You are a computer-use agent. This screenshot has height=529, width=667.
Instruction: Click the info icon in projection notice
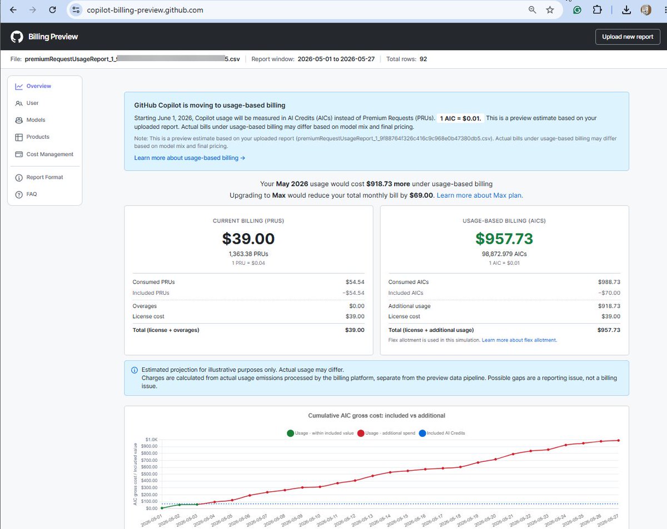134,370
